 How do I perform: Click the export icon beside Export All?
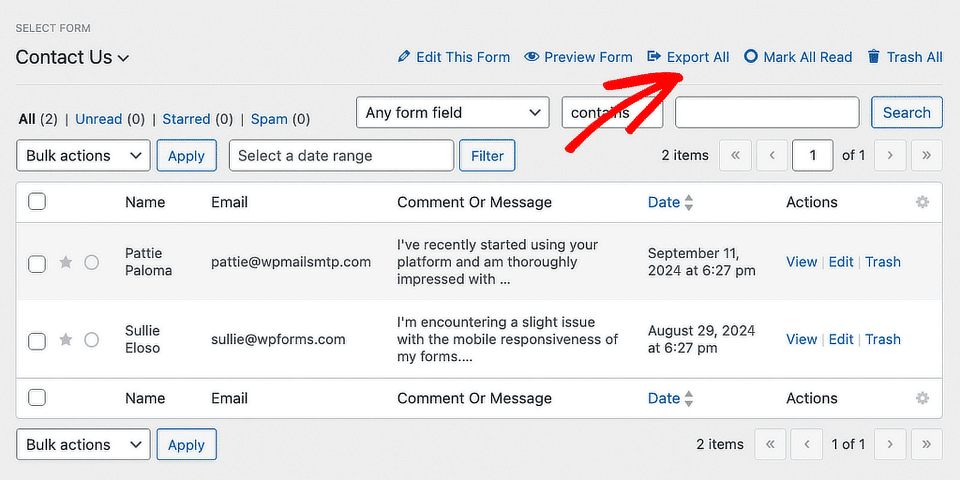click(x=653, y=56)
